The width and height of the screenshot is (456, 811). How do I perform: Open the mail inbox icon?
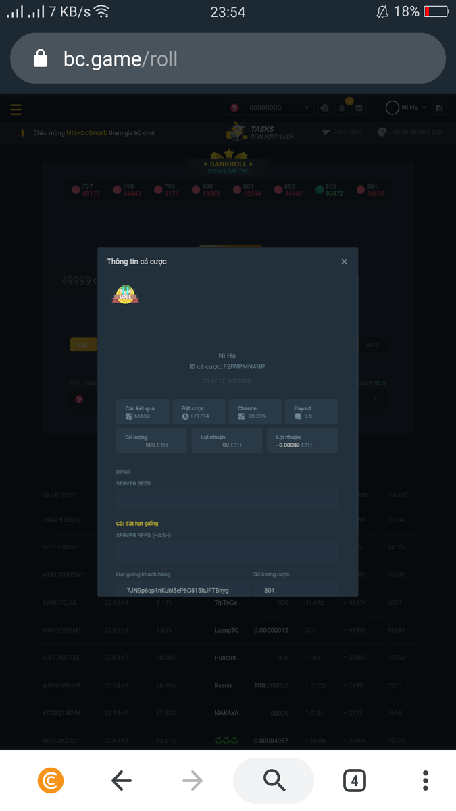359,108
